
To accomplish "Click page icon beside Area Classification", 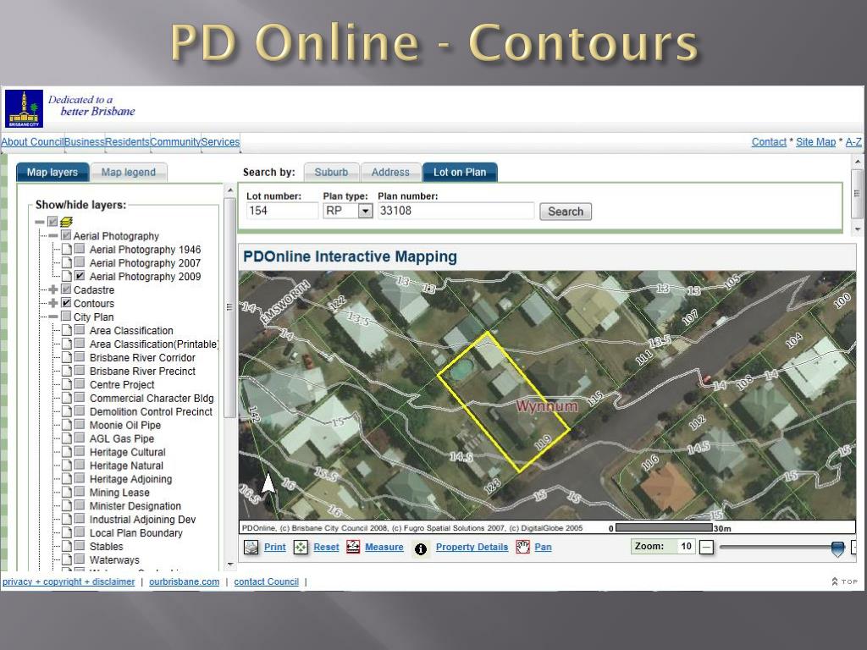I will [x=67, y=331].
